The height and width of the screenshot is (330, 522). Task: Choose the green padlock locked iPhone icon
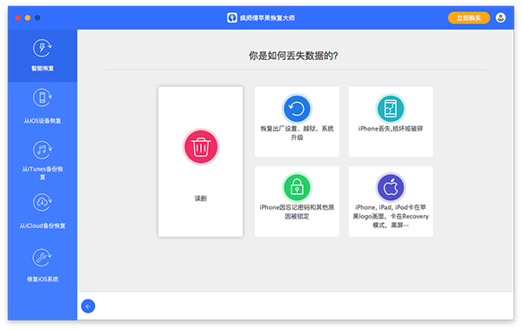click(297, 188)
